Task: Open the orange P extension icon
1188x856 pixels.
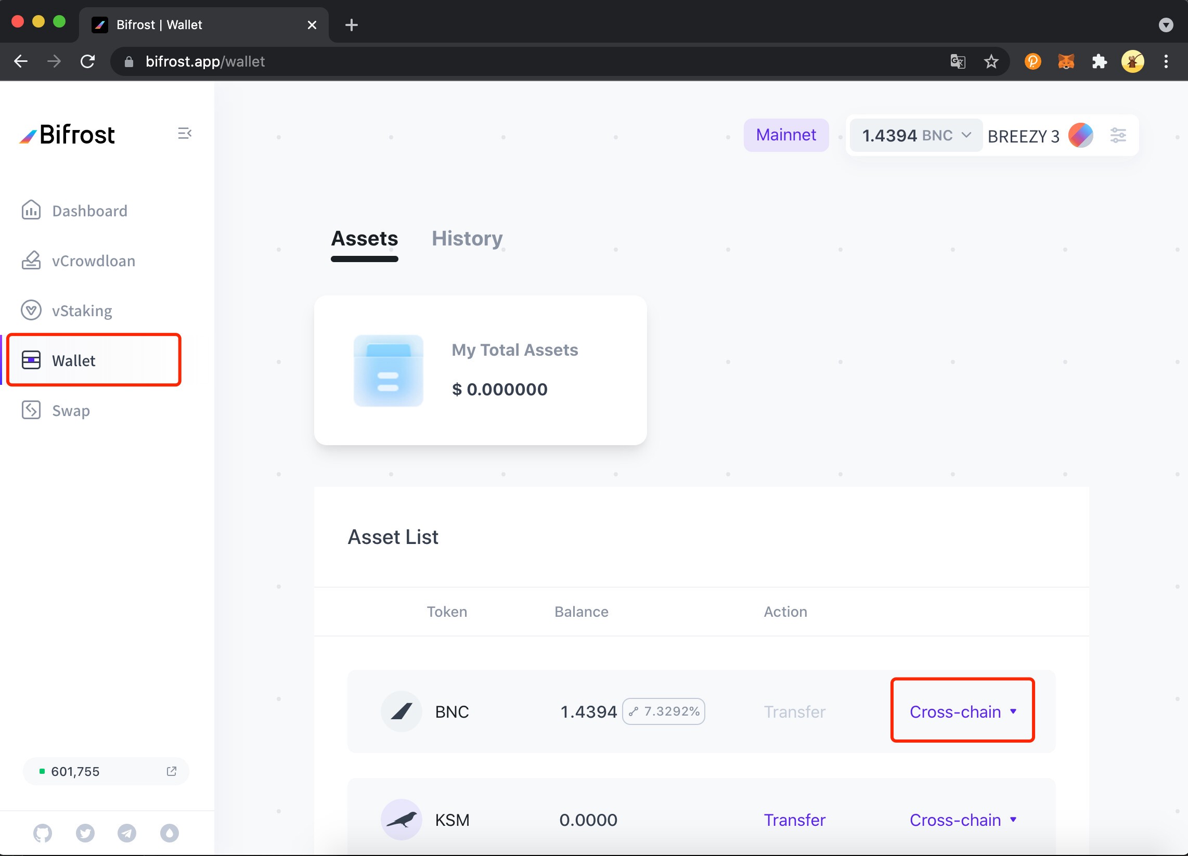Action: click(x=1032, y=61)
